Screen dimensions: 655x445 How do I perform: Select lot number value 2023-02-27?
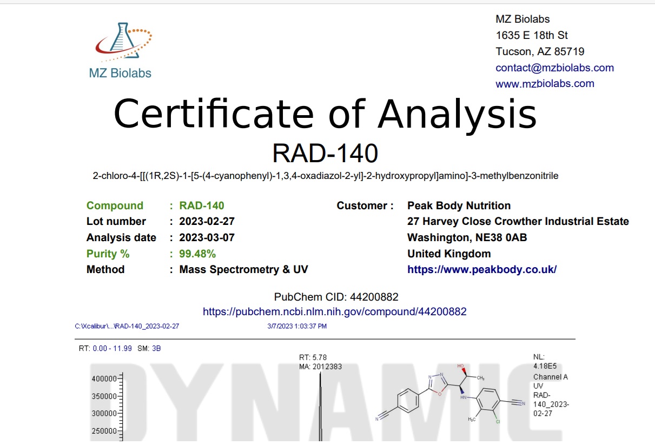pos(207,221)
